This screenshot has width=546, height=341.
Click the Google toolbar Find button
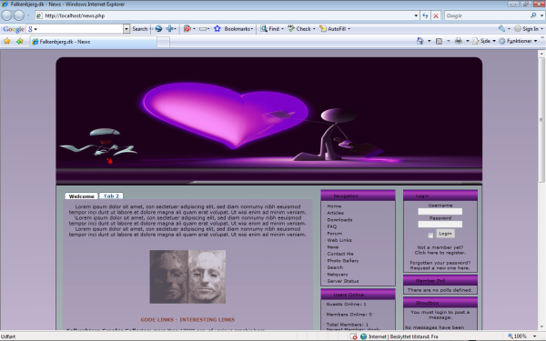(270, 29)
